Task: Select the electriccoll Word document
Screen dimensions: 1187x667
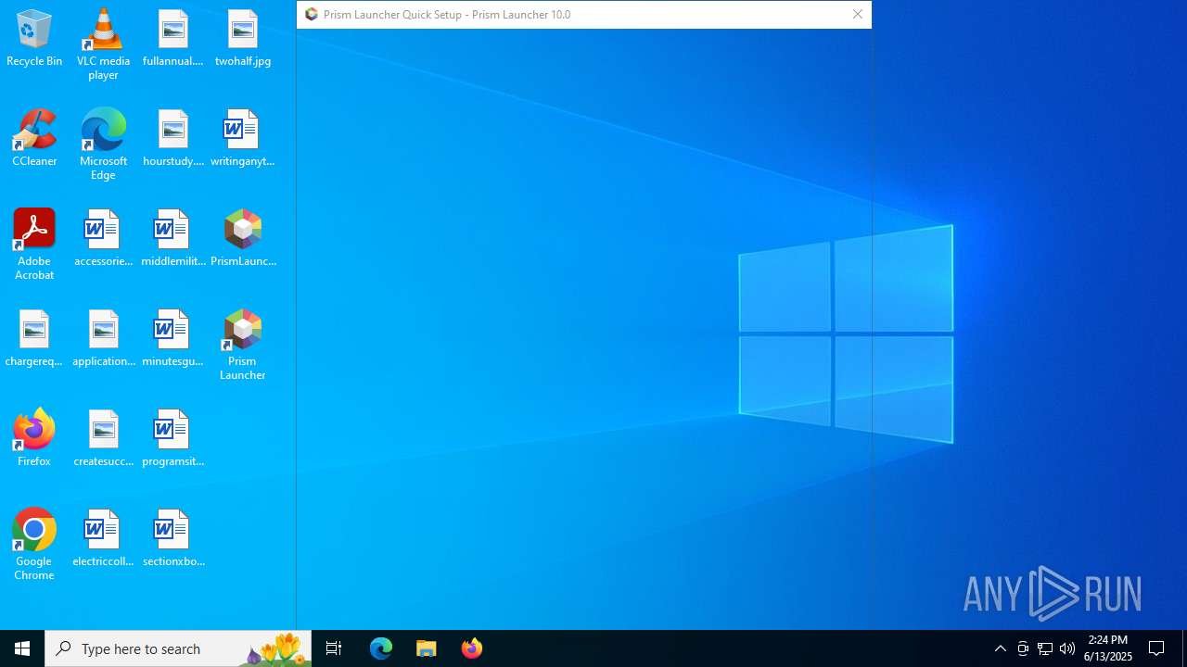Action: pyautogui.click(x=103, y=539)
